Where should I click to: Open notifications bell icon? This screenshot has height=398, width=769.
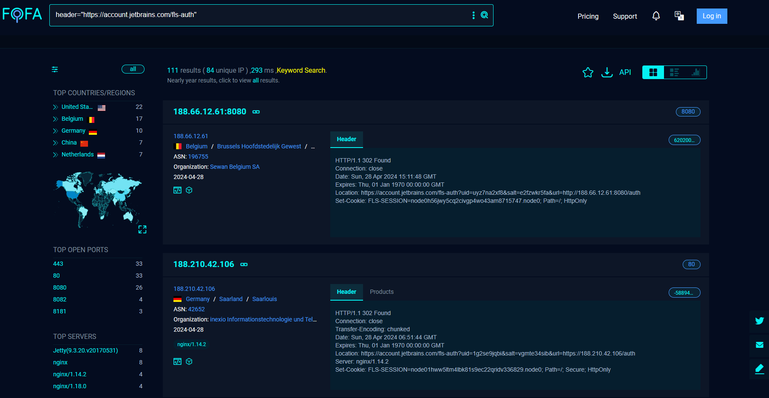pyautogui.click(x=656, y=16)
